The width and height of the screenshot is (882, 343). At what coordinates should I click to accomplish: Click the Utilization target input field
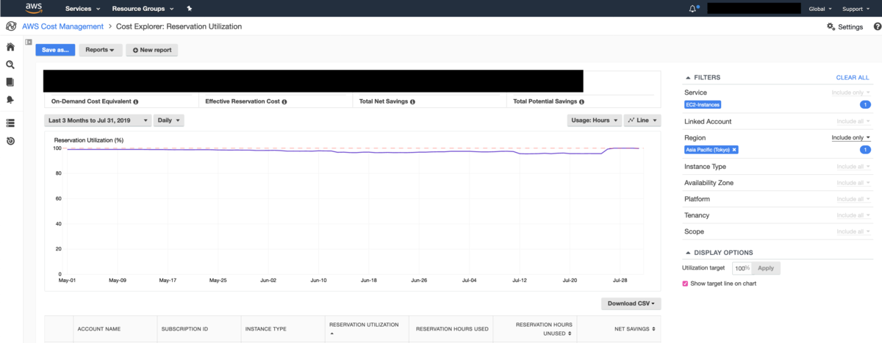coord(742,268)
